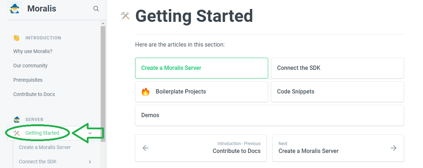Open the Code Snippets article card
Screen dimensions: 423x168
[x=337, y=92]
